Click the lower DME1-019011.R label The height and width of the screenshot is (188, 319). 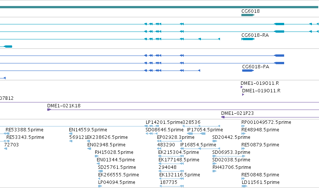tap(261, 91)
